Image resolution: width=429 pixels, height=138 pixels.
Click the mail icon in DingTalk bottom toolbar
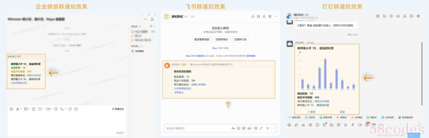374,125
